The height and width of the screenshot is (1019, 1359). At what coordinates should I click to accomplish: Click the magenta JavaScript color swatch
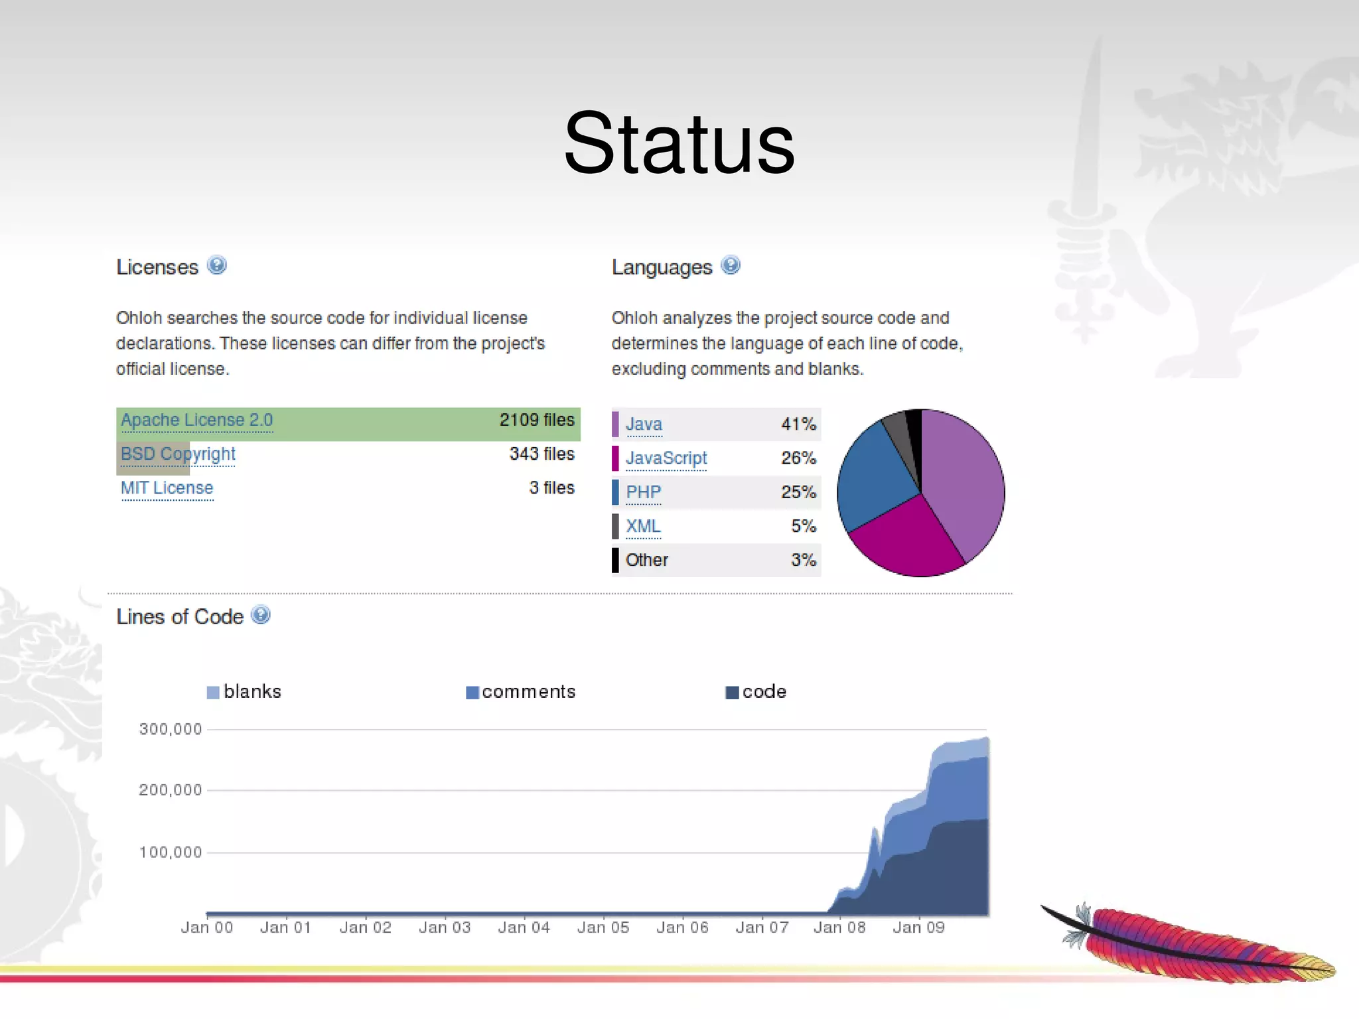click(x=615, y=458)
